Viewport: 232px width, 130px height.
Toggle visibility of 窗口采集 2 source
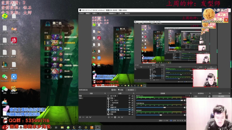pyautogui.click(x=130, y=96)
